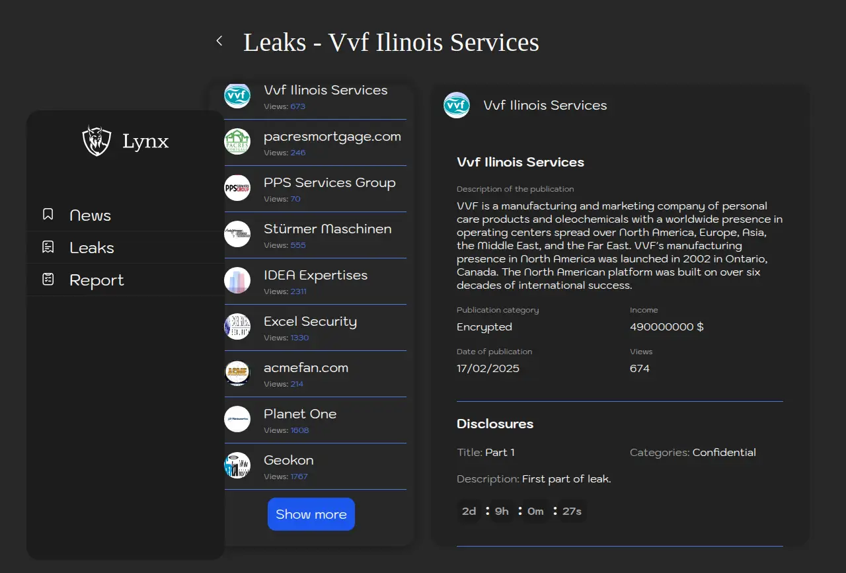Click the Geokon logo icon
The image size is (846, 573).
(237, 465)
